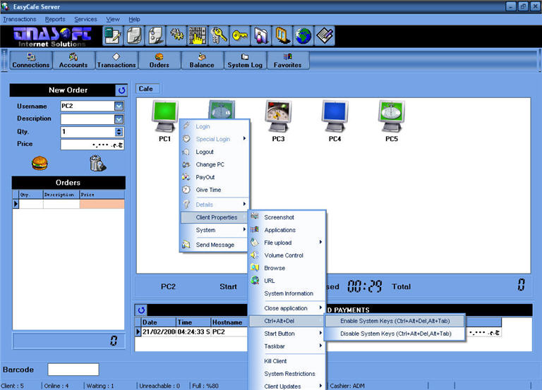
Task: Click the Hostname column header
Action: (x=229, y=322)
